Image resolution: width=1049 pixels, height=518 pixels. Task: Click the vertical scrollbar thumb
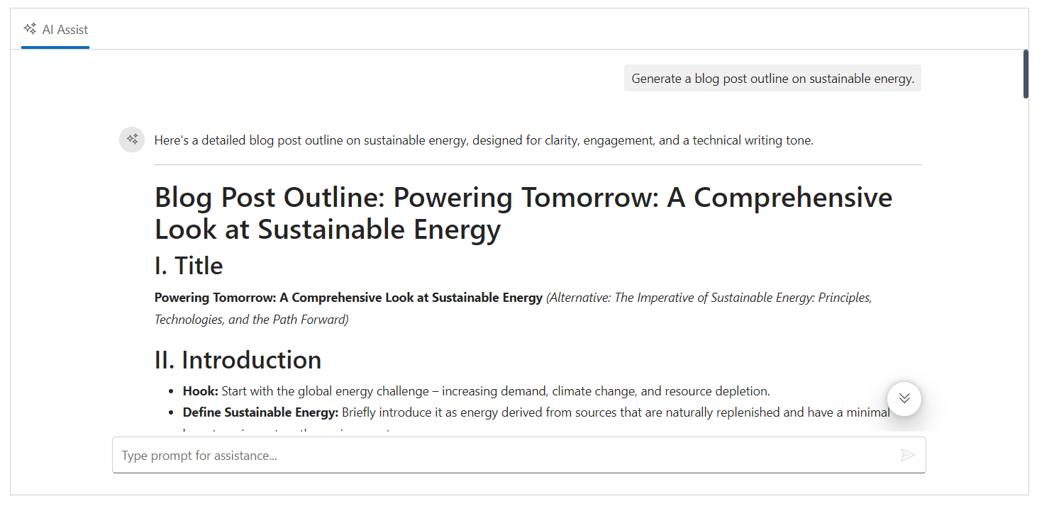click(1026, 74)
